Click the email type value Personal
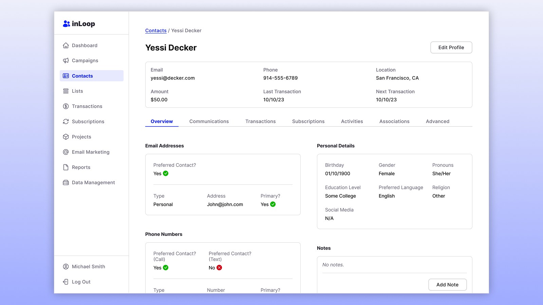 (x=163, y=204)
